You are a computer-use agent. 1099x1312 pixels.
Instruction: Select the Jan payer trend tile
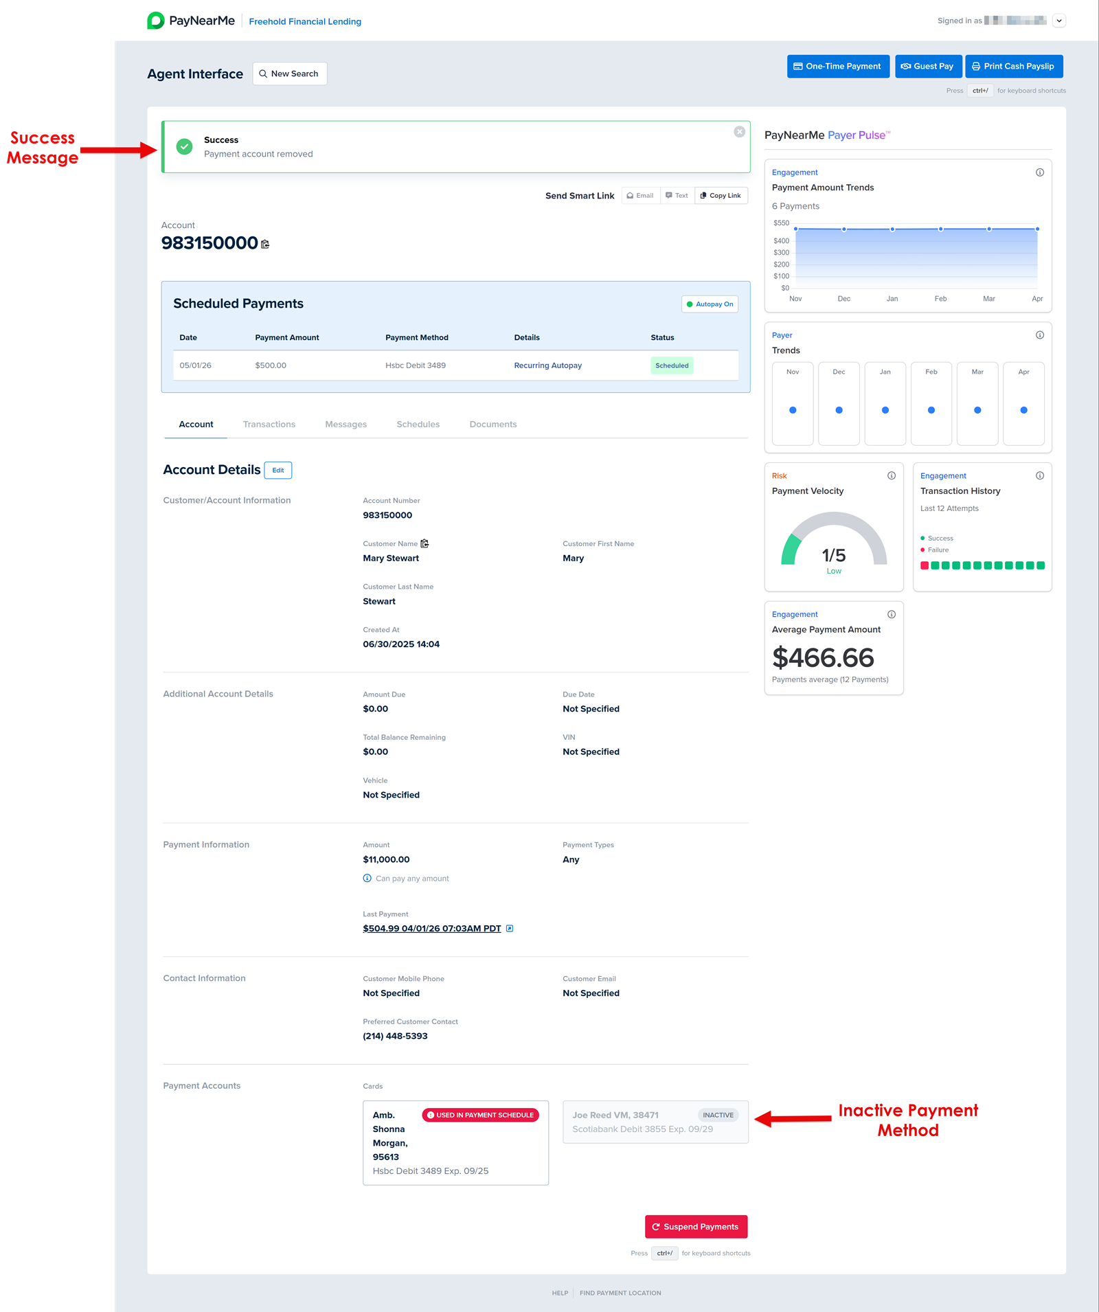point(885,403)
